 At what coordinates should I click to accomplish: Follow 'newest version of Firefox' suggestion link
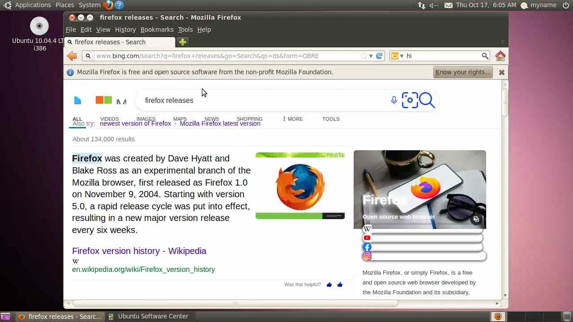(135, 123)
